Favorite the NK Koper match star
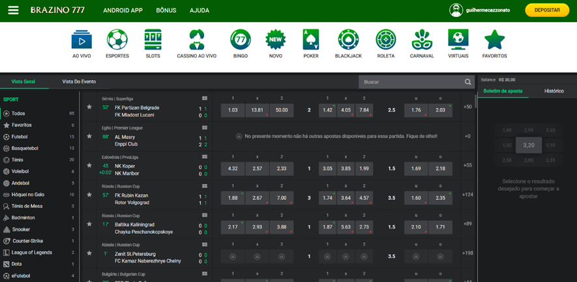577x282 pixels. [x=89, y=165]
